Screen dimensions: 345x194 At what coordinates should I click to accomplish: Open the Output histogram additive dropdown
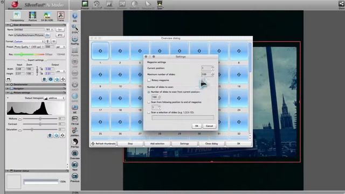[54, 98]
